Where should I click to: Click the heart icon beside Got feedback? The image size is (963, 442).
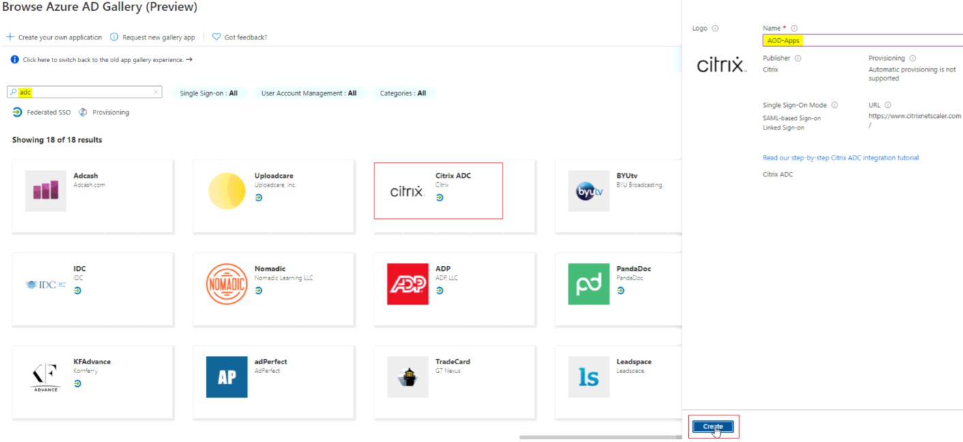pyautogui.click(x=216, y=37)
